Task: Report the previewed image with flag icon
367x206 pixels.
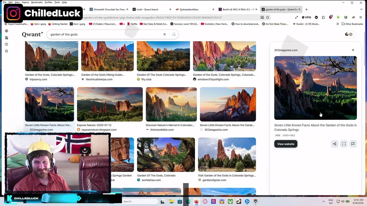Action: click(353, 144)
